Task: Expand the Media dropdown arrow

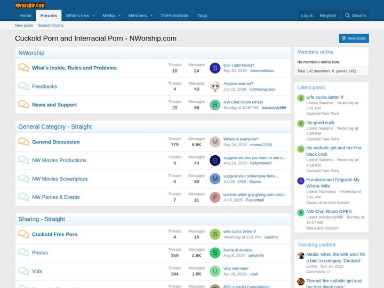Action: pos(119,15)
